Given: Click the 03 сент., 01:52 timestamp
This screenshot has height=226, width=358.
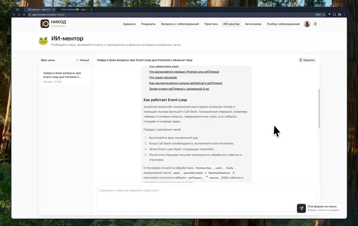Looking at the screenshot, I should click(52, 82).
